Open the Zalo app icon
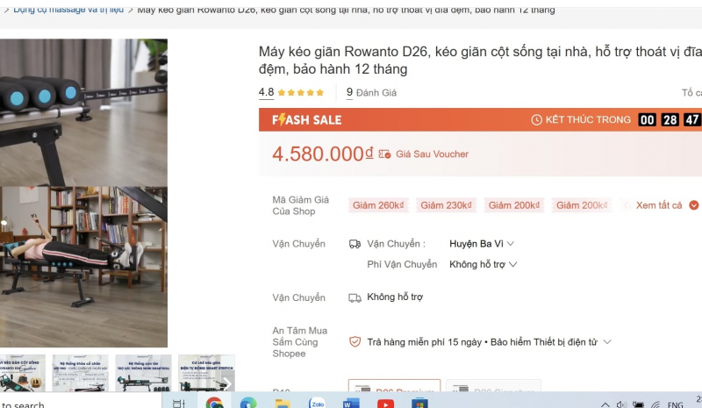702x408 pixels. pos(317,404)
